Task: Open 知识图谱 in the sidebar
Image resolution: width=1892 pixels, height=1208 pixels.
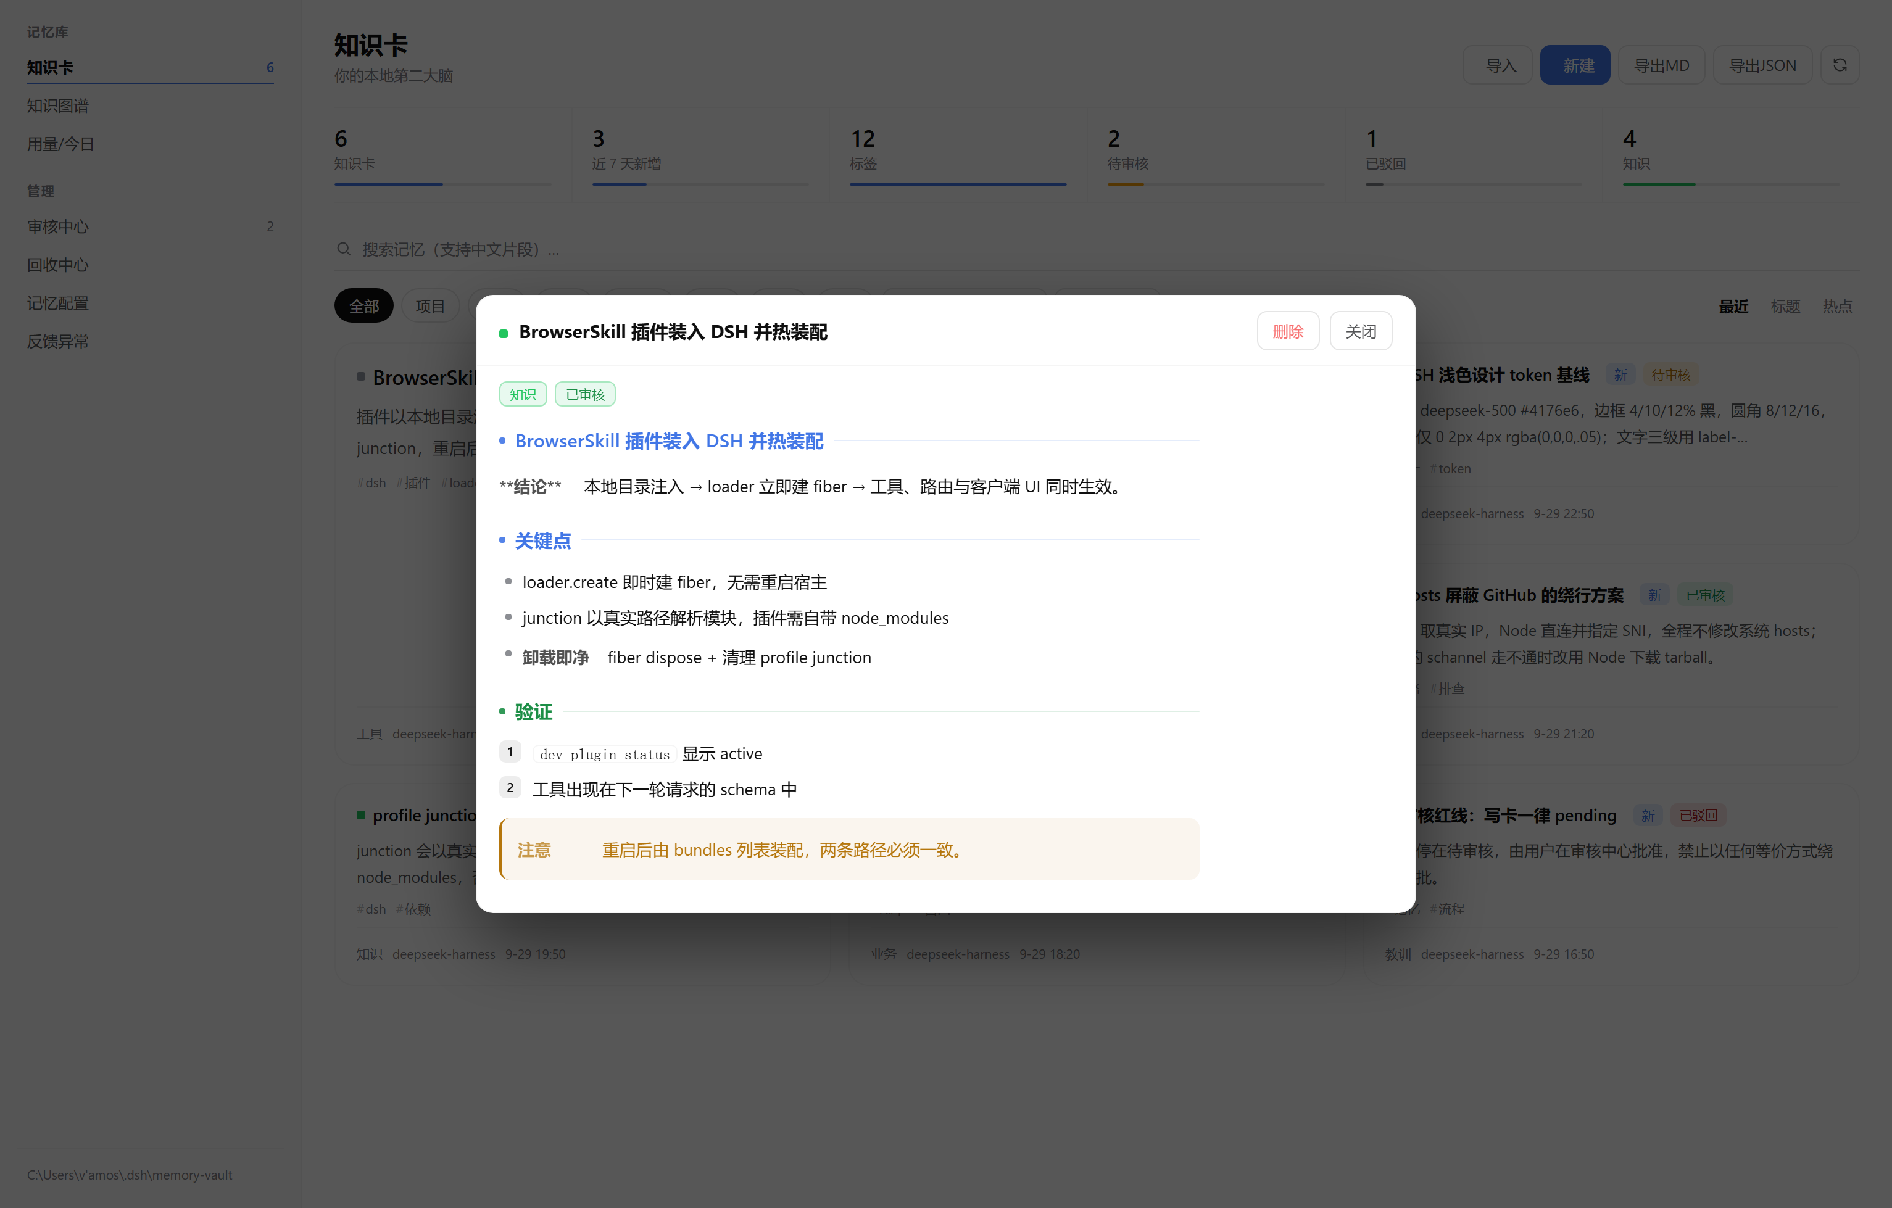Action: pyautogui.click(x=150, y=106)
